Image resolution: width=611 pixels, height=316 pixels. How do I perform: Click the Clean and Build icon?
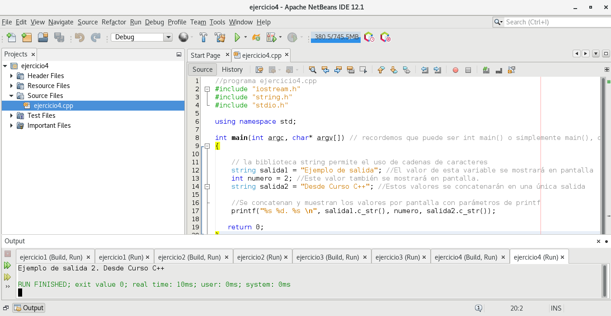(x=220, y=37)
